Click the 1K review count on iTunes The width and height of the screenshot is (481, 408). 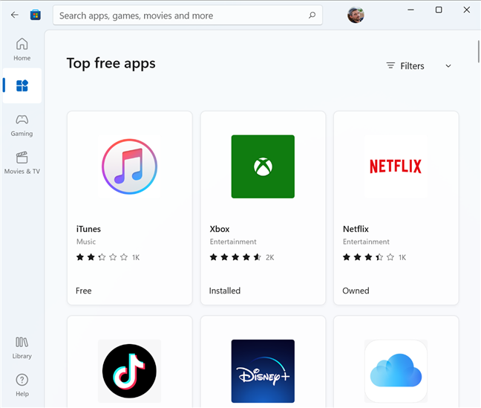(136, 257)
